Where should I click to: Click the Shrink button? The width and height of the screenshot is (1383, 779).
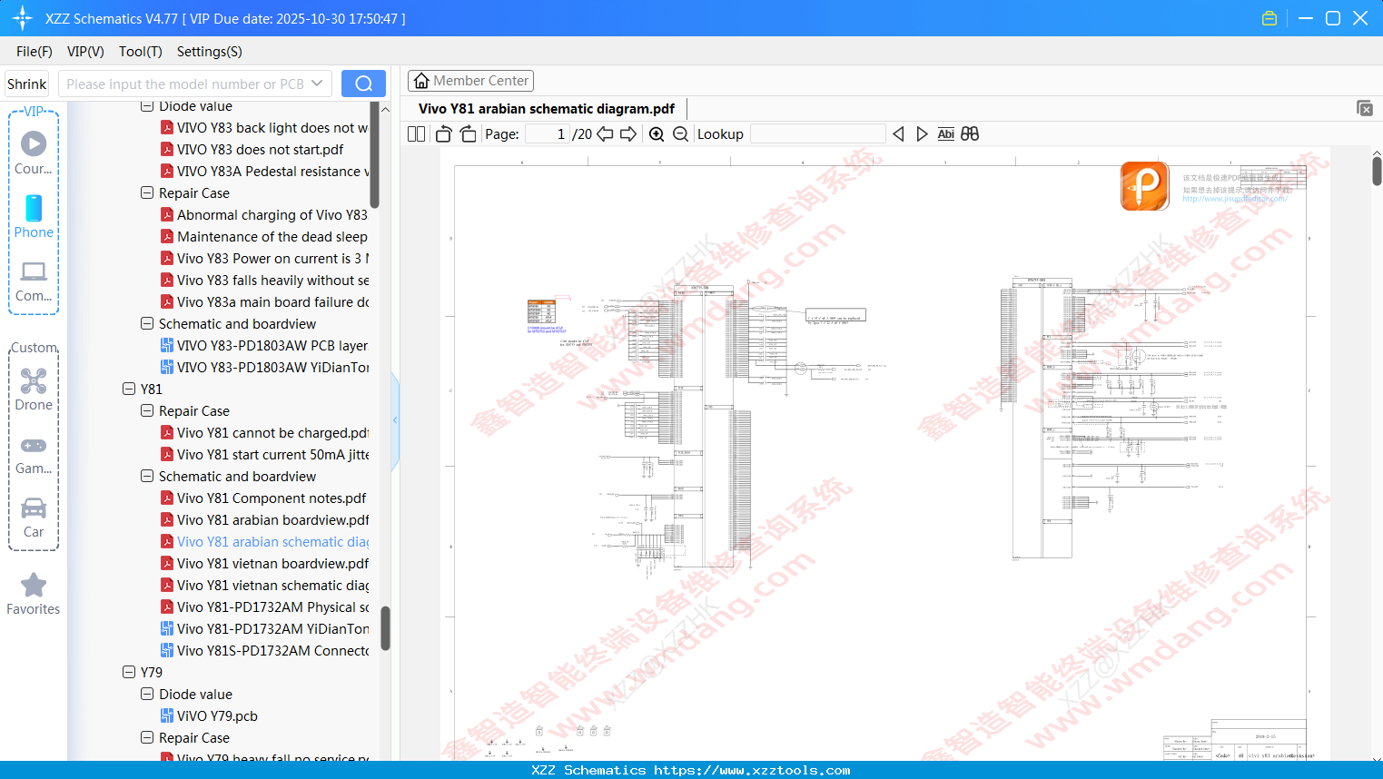point(26,83)
